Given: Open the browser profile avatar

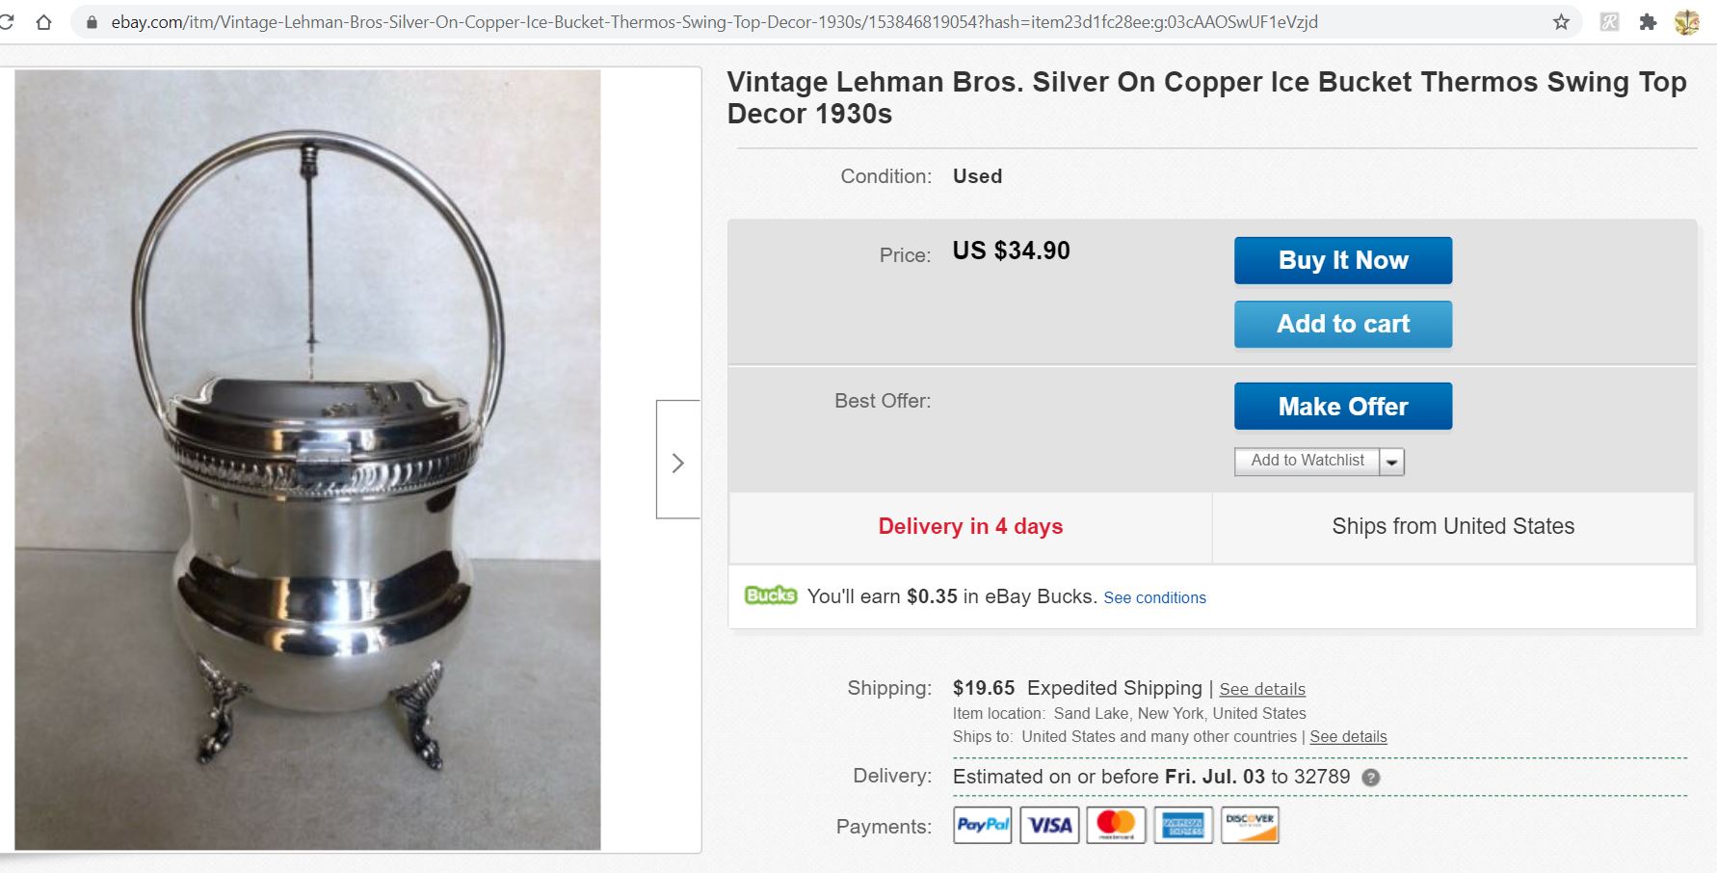Looking at the screenshot, I should (x=1687, y=22).
